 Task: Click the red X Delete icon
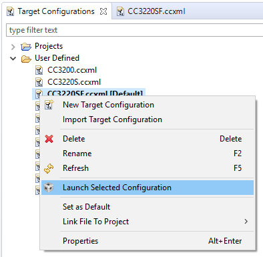49,139
